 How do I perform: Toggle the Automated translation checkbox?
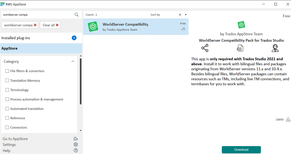tap(7, 109)
